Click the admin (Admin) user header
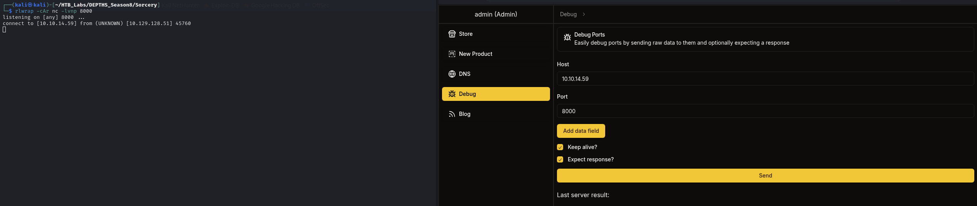The image size is (977, 206). (496, 14)
